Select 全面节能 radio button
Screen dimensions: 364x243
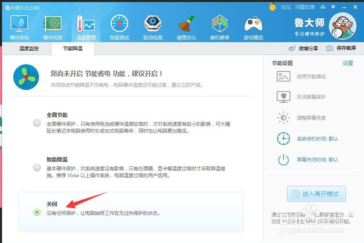37,123
